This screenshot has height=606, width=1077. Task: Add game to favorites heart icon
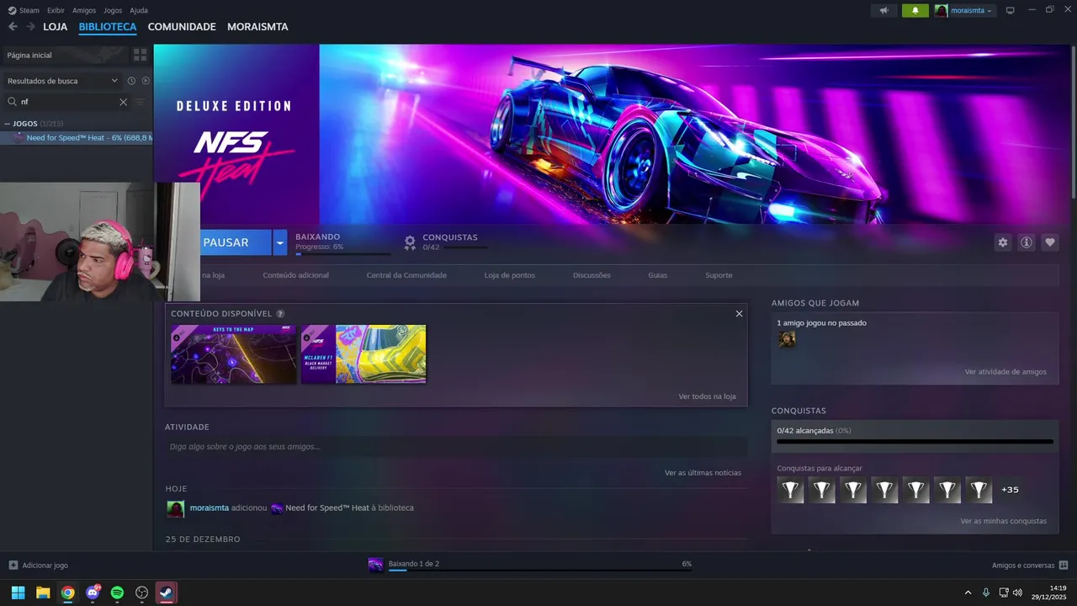(1049, 242)
